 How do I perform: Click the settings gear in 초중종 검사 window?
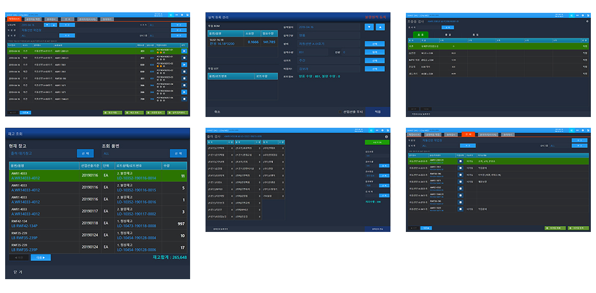587,22
